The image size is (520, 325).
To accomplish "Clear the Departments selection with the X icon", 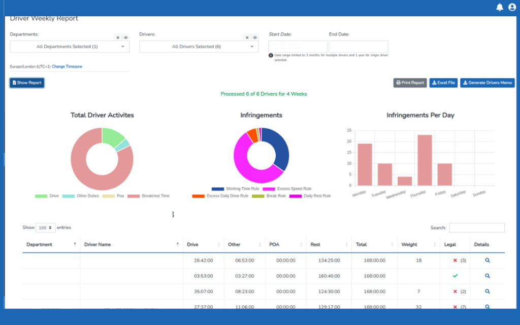I will click(x=117, y=37).
